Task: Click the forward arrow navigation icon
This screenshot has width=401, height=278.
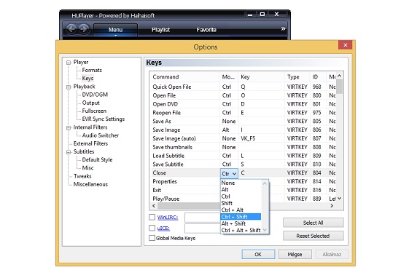Action: 83,29
